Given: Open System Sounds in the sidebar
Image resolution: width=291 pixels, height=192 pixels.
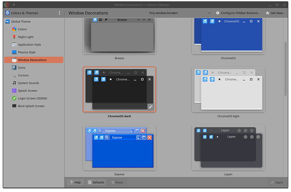Looking at the screenshot, I should click(x=28, y=83).
